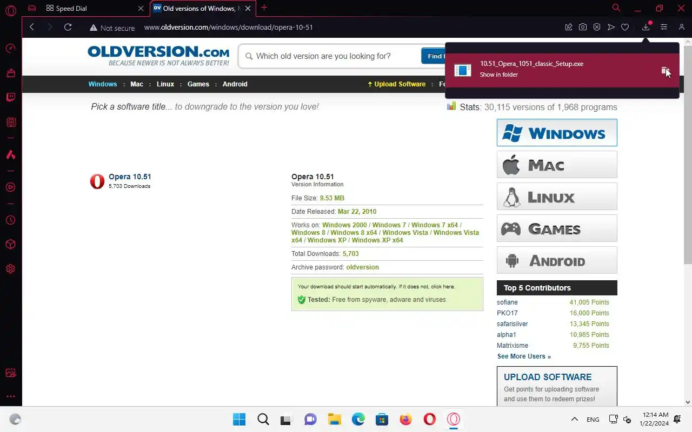Click the GX controller tab icon
692x432 pixels.
click(32, 8)
